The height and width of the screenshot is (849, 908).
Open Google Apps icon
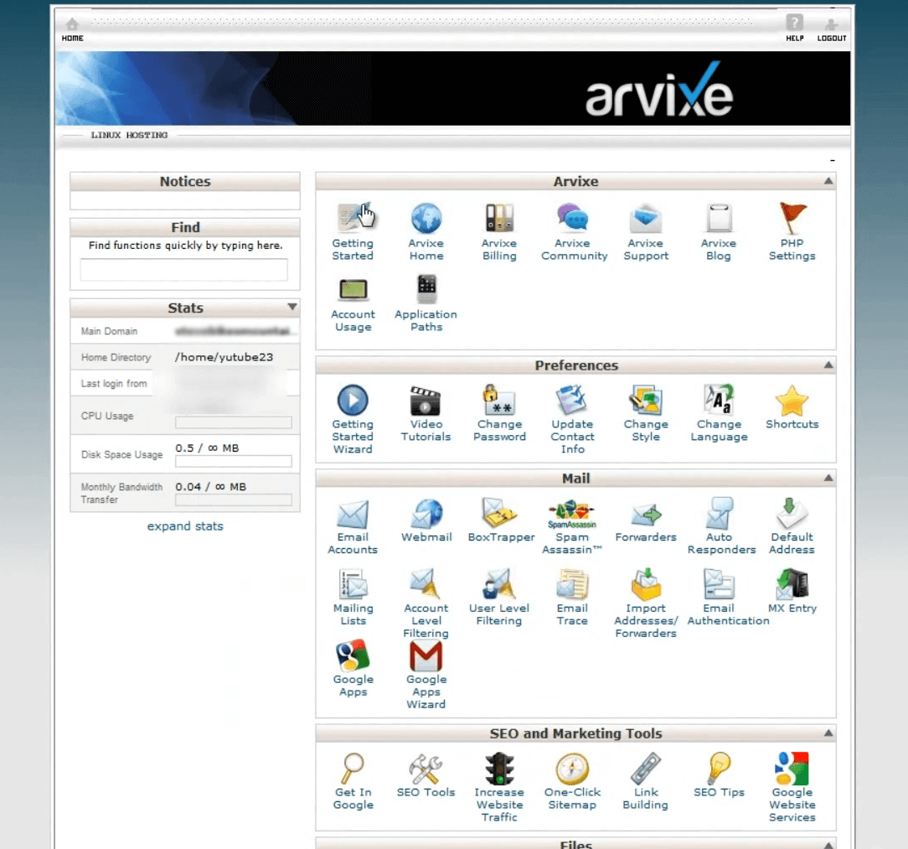click(x=353, y=655)
